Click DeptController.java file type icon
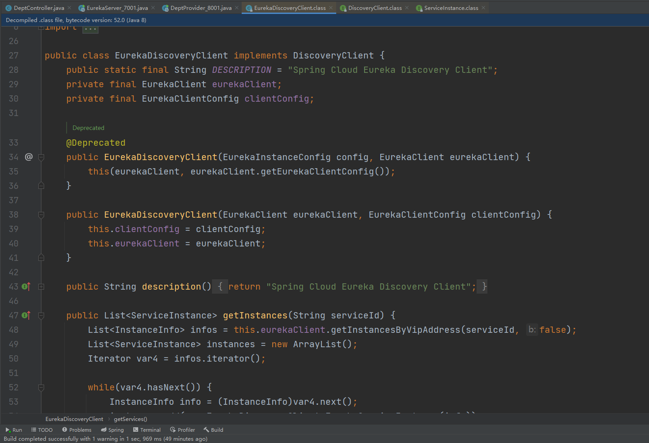The image size is (649, 443). click(9, 8)
